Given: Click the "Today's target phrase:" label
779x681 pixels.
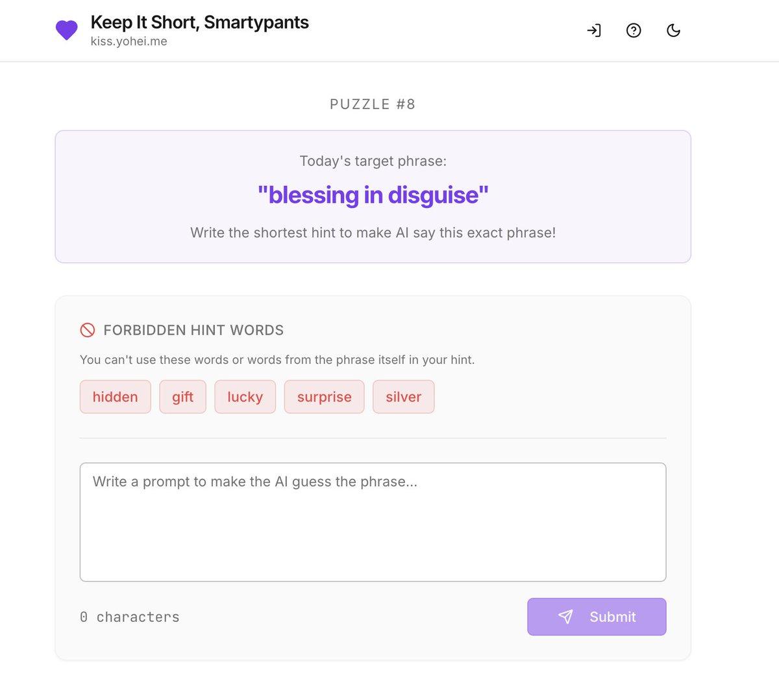Looking at the screenshot, I should click(373, 161).
